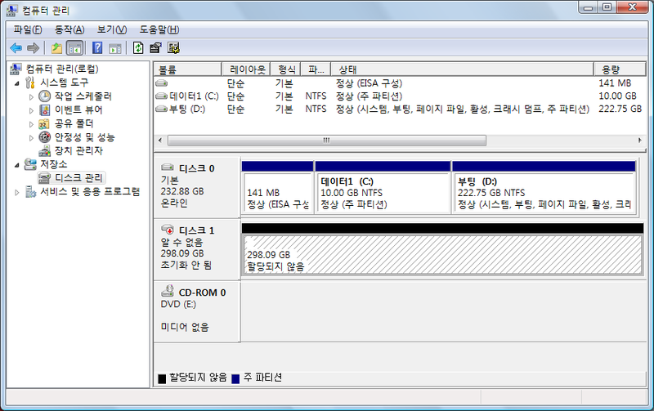654x411 pixels.
Task: Open the Properties toolbar icon
Action: click(x=155, y=48)
